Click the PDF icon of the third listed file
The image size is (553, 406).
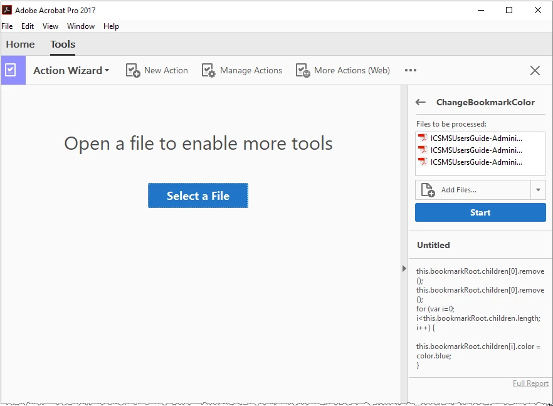tap(423, 162)
